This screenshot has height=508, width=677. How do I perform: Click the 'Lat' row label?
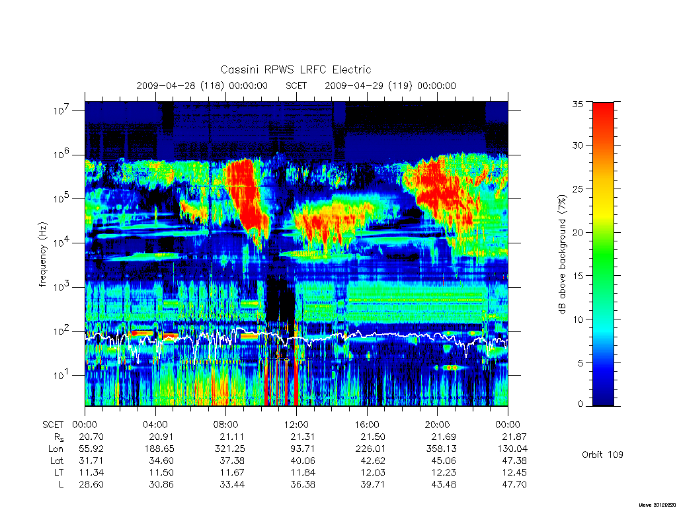pos(57,460)
